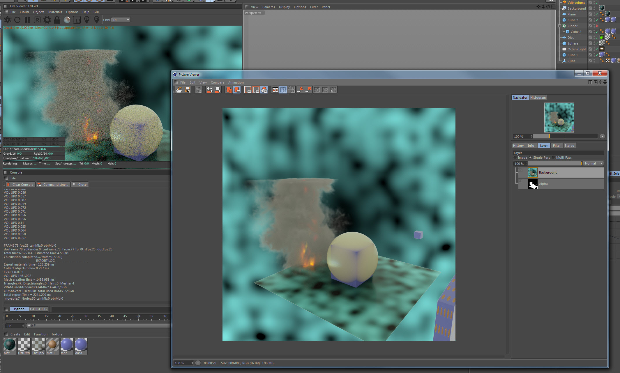Switch to the Histogram tab
The image size is (620, 373).
pyautogui.click(x=538, y=98)
